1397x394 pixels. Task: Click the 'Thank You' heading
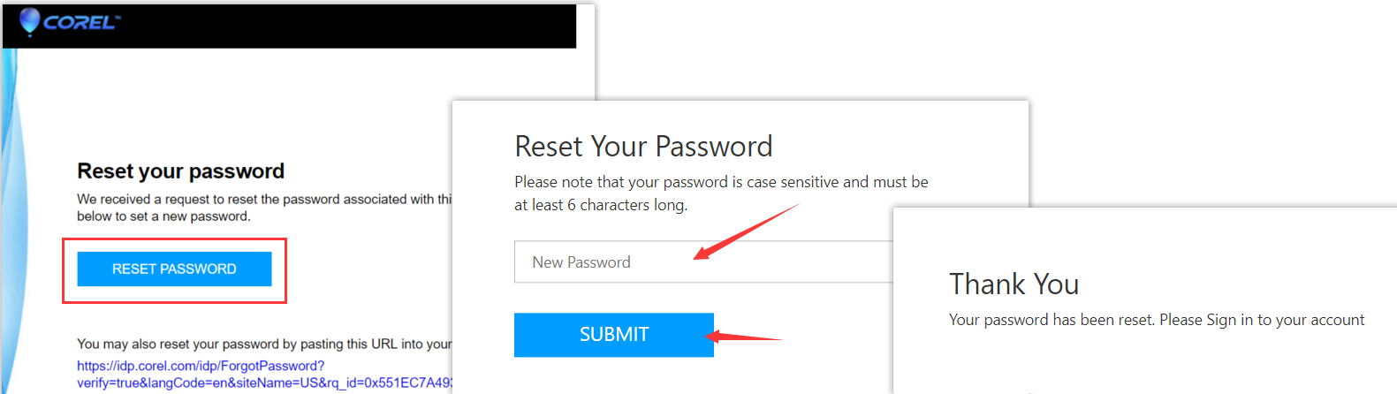[x=1014, y=284]
